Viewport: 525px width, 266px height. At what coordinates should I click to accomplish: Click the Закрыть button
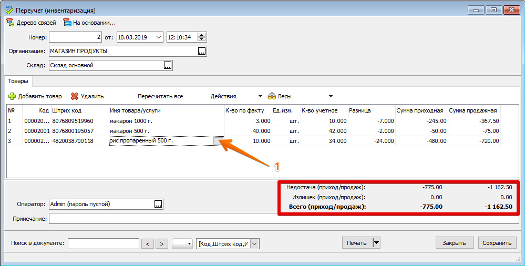(x=455, y=243)
